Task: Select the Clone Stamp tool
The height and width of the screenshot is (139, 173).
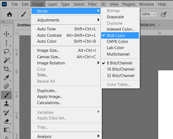Action: click(6, 104)
